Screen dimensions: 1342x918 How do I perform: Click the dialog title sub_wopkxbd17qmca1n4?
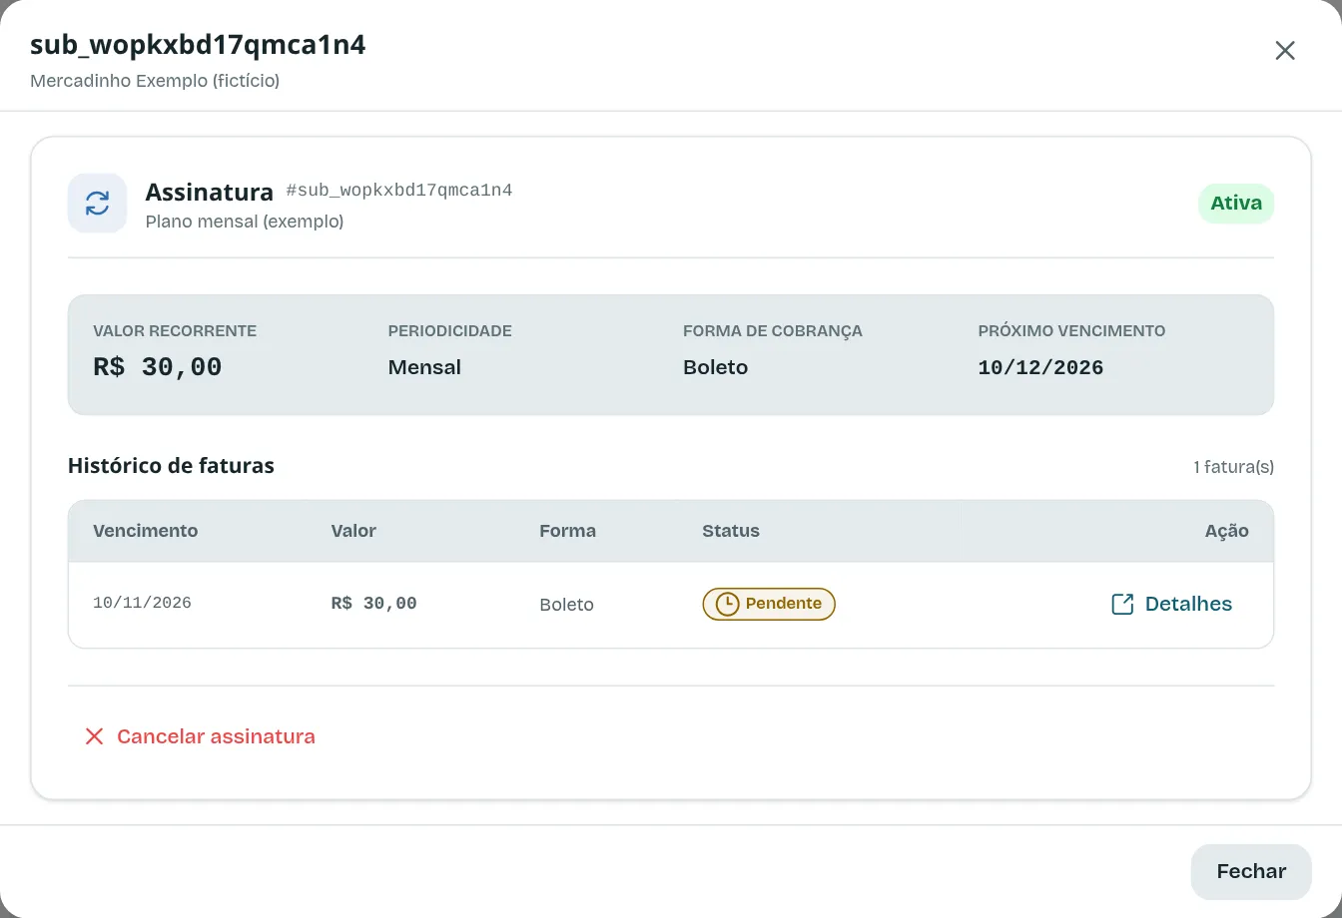(198, 45)
